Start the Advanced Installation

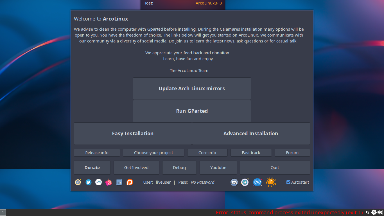tap(251, 134)
